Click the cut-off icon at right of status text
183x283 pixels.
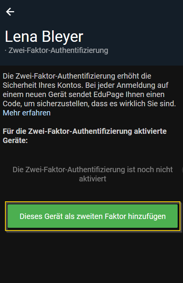click(182, 169)
